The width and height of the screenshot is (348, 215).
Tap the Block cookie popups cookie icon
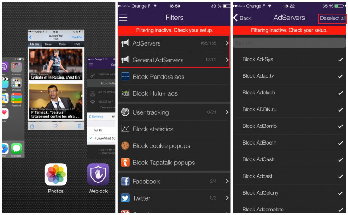click(125, 146)
